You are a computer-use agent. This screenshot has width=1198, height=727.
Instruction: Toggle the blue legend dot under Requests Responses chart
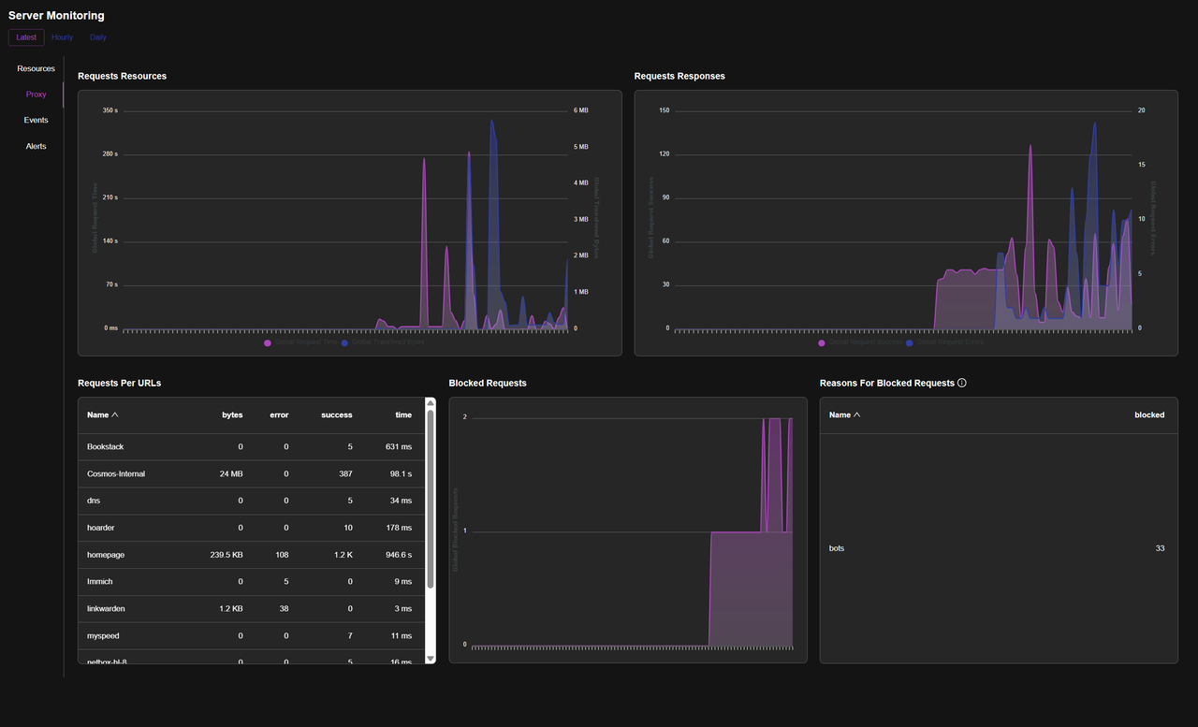(x=910, y=343)
